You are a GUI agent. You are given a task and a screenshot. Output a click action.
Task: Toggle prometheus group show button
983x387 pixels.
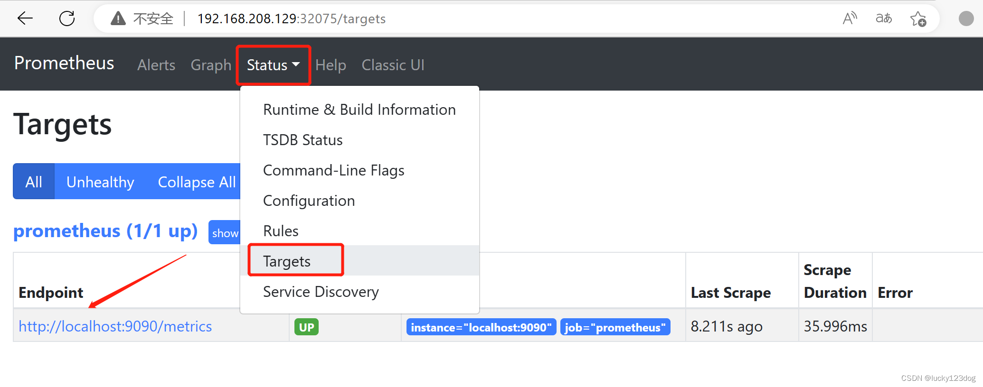click(225, 232)
